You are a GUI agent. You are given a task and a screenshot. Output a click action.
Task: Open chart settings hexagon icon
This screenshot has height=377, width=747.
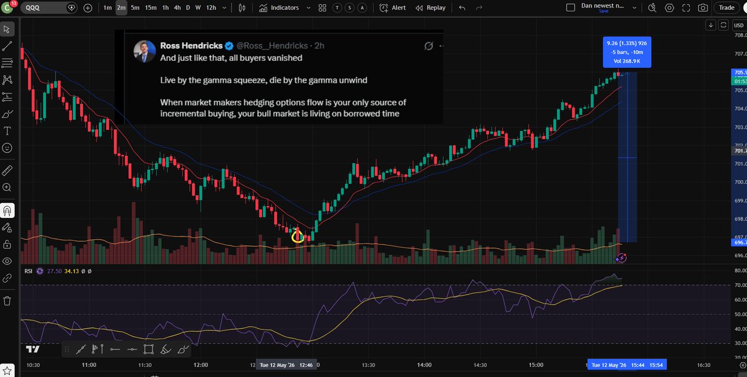(670, 7)
